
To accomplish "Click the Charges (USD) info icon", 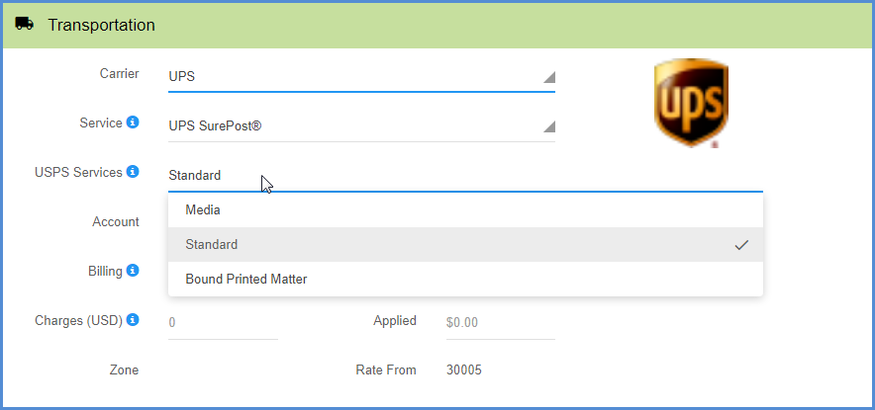I will point(133,320).
